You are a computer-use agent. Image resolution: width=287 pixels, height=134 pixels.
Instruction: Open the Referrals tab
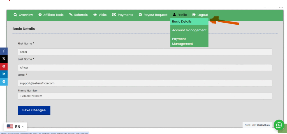(x=78, y=15)
